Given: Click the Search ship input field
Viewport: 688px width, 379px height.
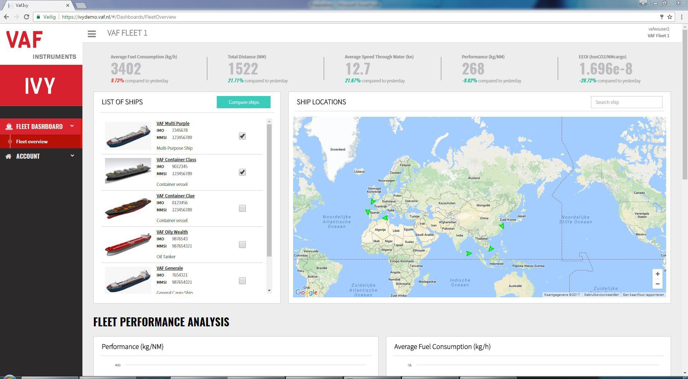Looking at the screenshot, I should [626, 102].
